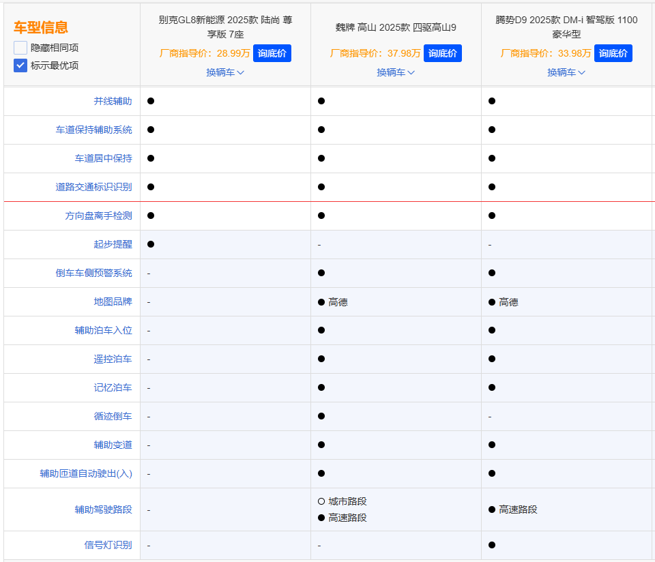This screenshot has width=655, height=562.
Task: Click 厂商指导价 37.98万 price text
Action: [x=375, y=53]
